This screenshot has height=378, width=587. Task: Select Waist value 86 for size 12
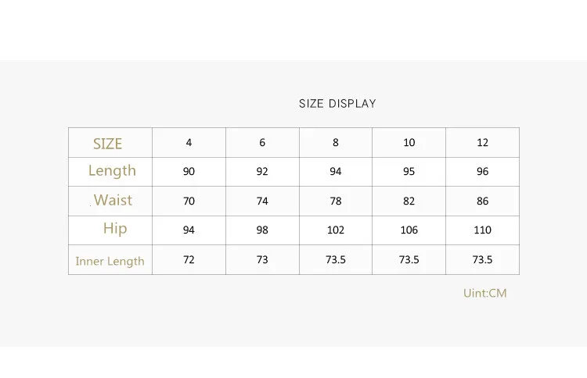482,201
